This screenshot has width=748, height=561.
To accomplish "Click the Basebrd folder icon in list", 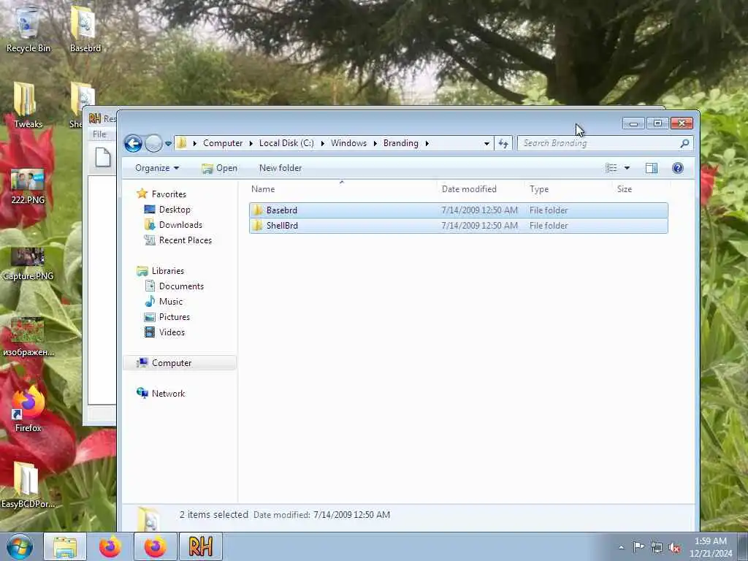I will click(x=258, y=210).
